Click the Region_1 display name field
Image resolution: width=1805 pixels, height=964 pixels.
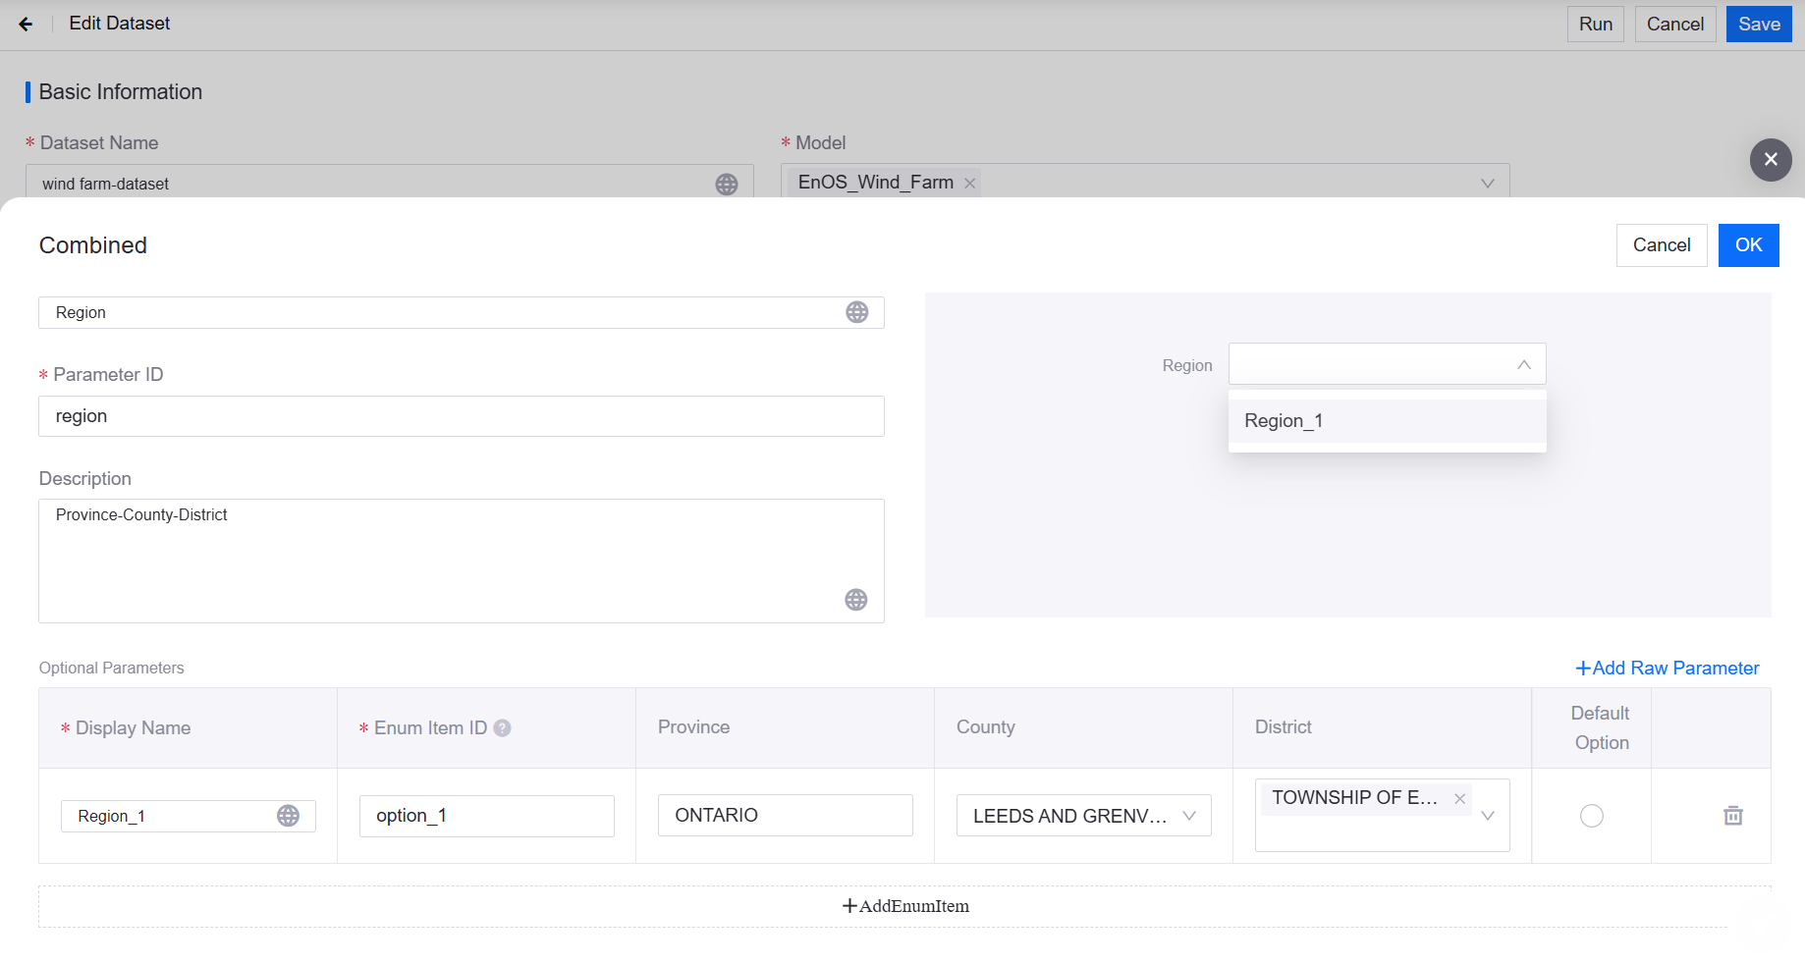click(189, 816)
